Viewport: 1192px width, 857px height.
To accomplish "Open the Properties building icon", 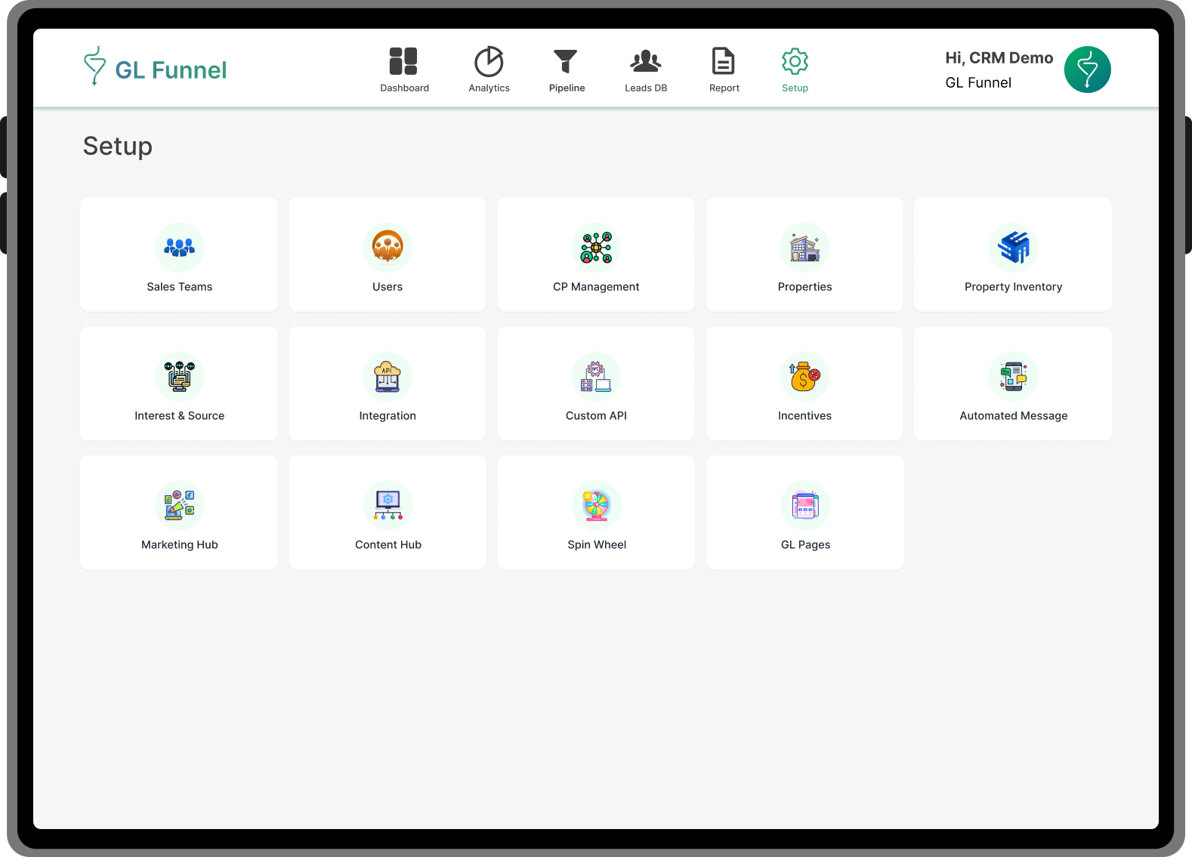I will click(x=804, y=247).
